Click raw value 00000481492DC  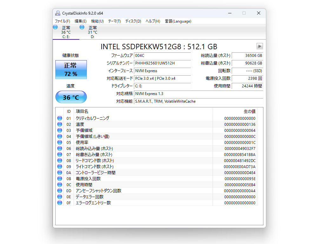240,160
